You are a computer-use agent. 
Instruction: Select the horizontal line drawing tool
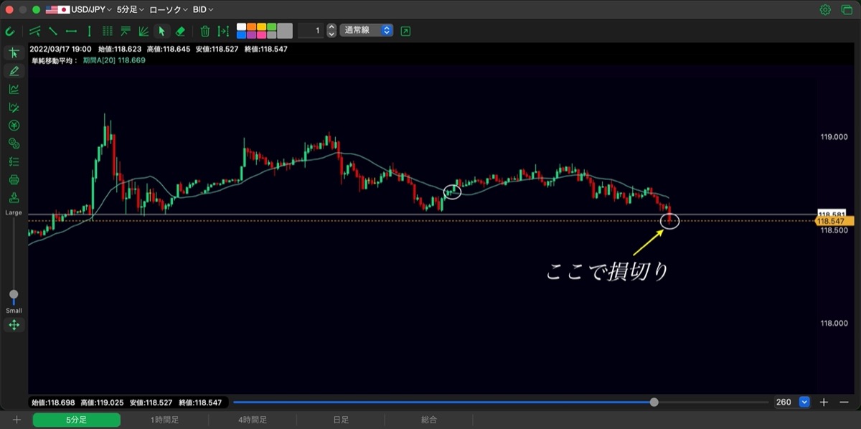pyautogui.click(x=71, y=31)
